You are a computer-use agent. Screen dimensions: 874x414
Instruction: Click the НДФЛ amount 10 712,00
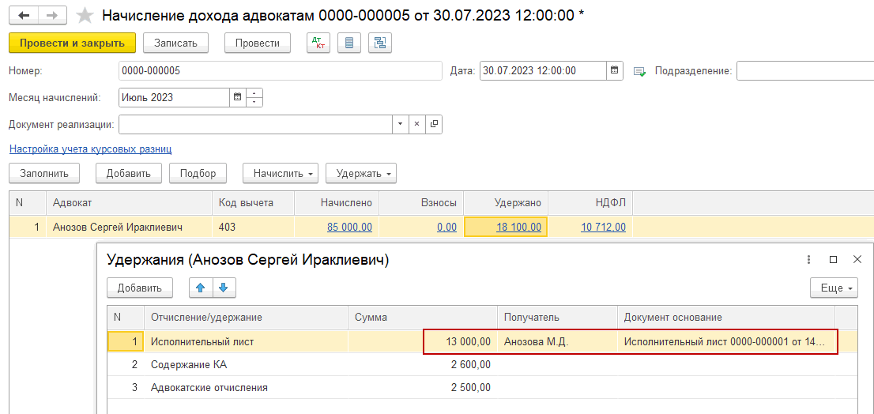click(603, 227)
